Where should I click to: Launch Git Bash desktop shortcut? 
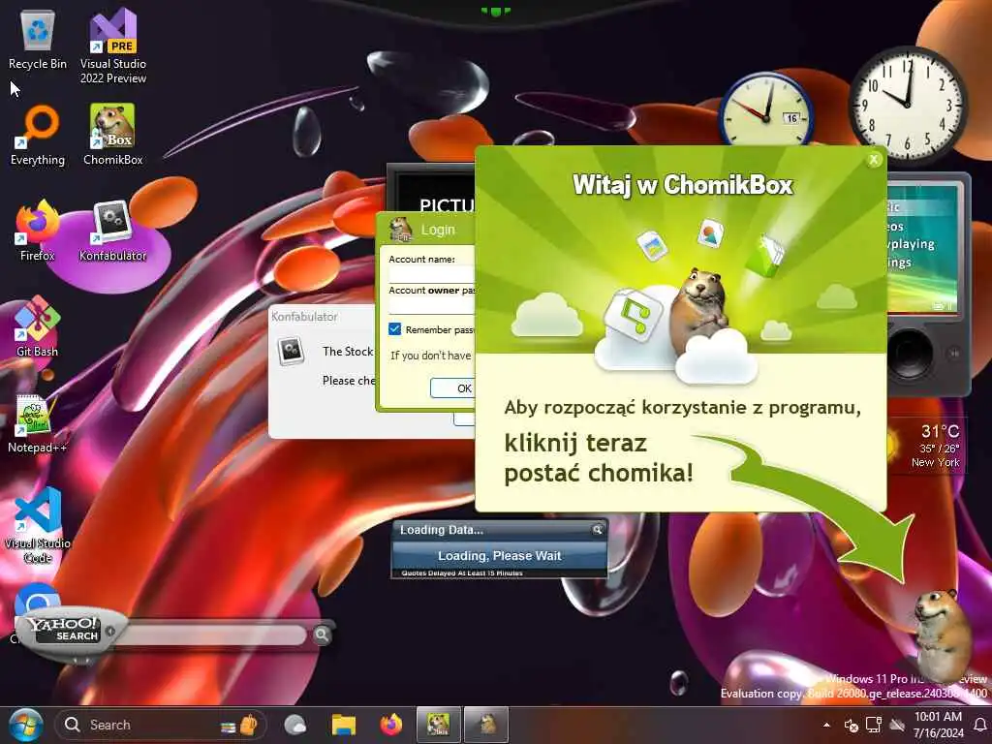point(38,327)
